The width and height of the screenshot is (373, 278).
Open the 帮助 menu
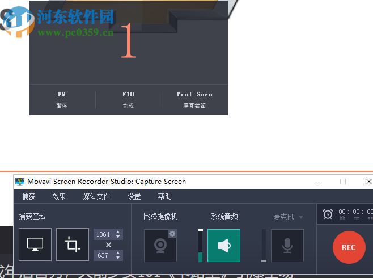click(164, 196)
